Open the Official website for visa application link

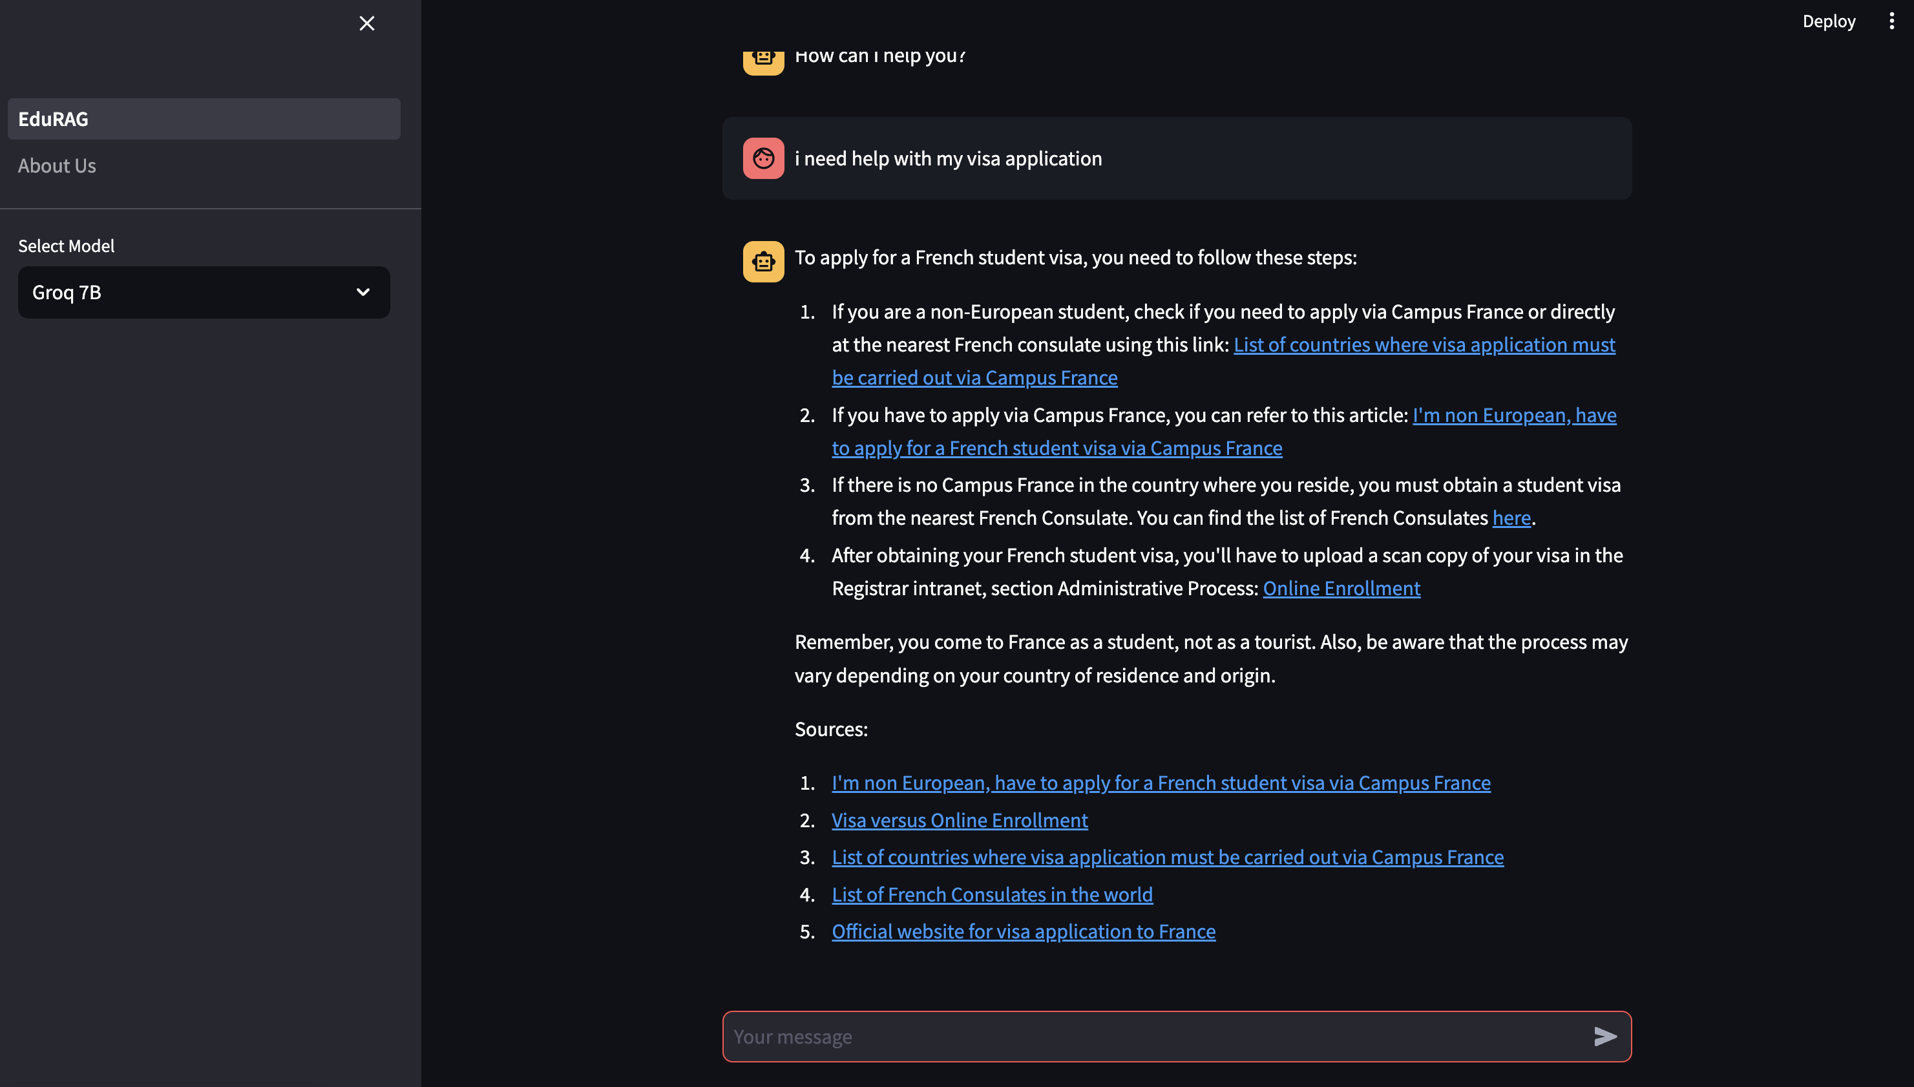coord(1023,932)
